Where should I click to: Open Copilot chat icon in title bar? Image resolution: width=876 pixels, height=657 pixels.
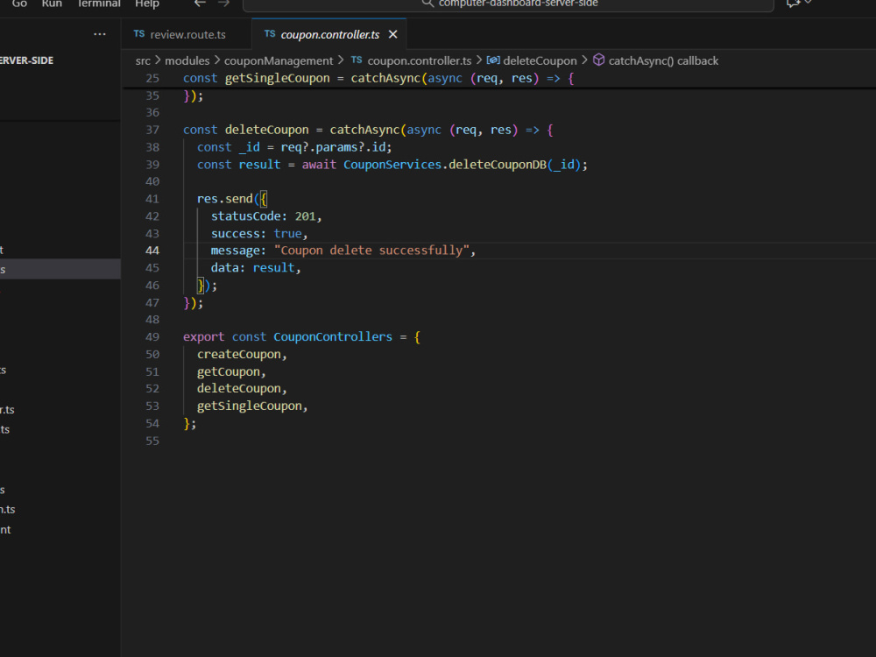pos(793,4)
